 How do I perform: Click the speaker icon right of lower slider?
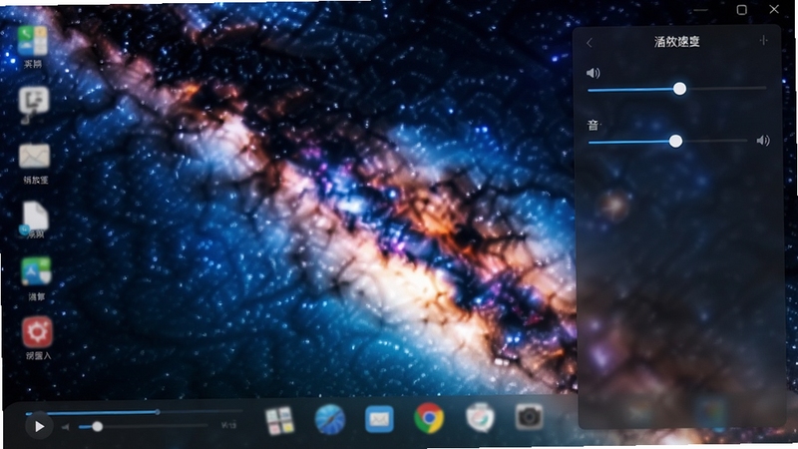763,141
